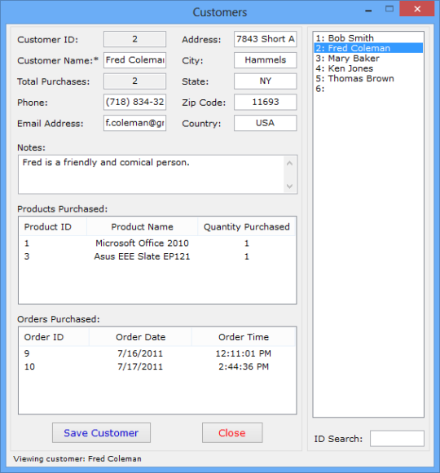The image size is (440, 473).
Task: Select Bob Smith in the customer list
Action: 368,38
